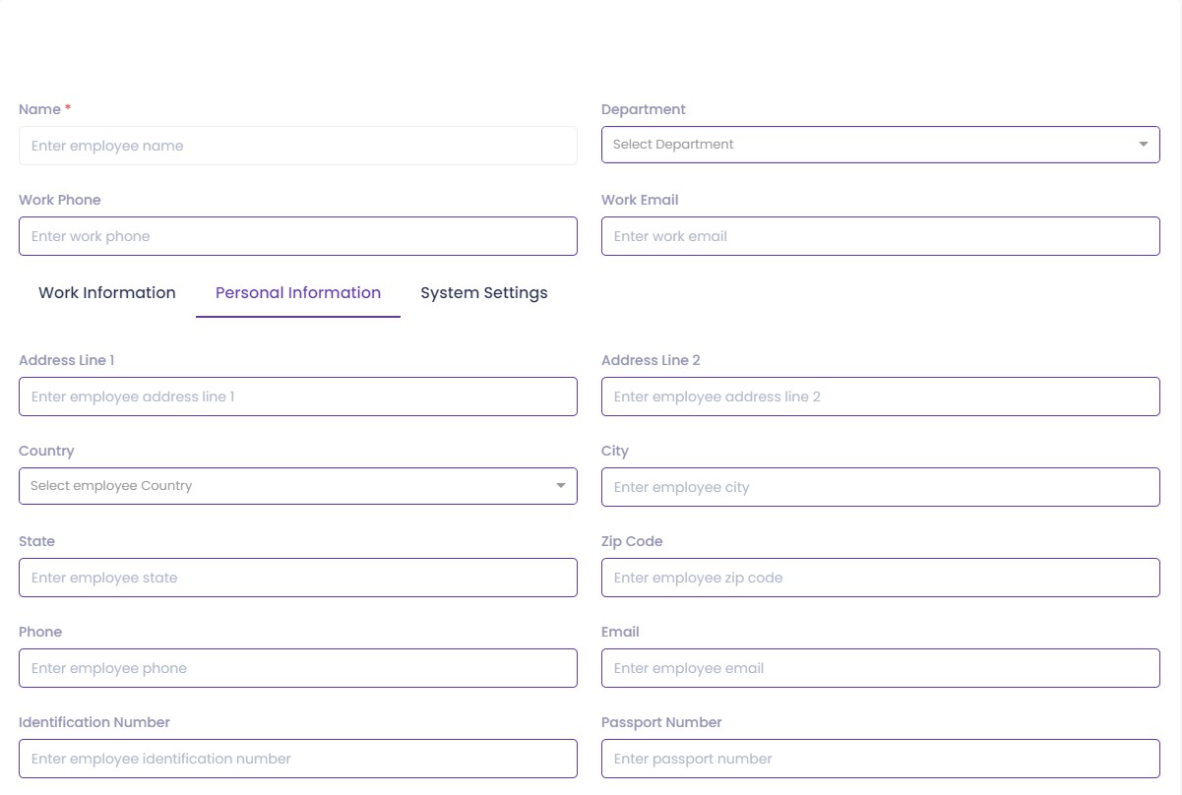
Task: Focus the Passport Number input
Action: (x=880, y=759)
